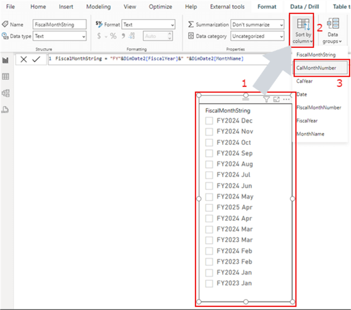Commit formula with checkmark icon
Viewport: 351px width, 310px height.
coord(36,59)
